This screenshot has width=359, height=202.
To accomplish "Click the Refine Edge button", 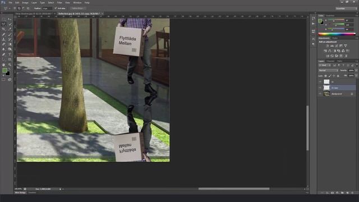I will (x=77, y=8).
